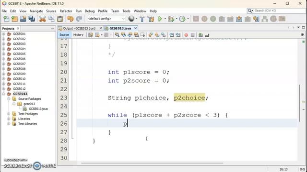
Task: Click the Last Edit editor toolbar icon
Action: pos(91,35)
